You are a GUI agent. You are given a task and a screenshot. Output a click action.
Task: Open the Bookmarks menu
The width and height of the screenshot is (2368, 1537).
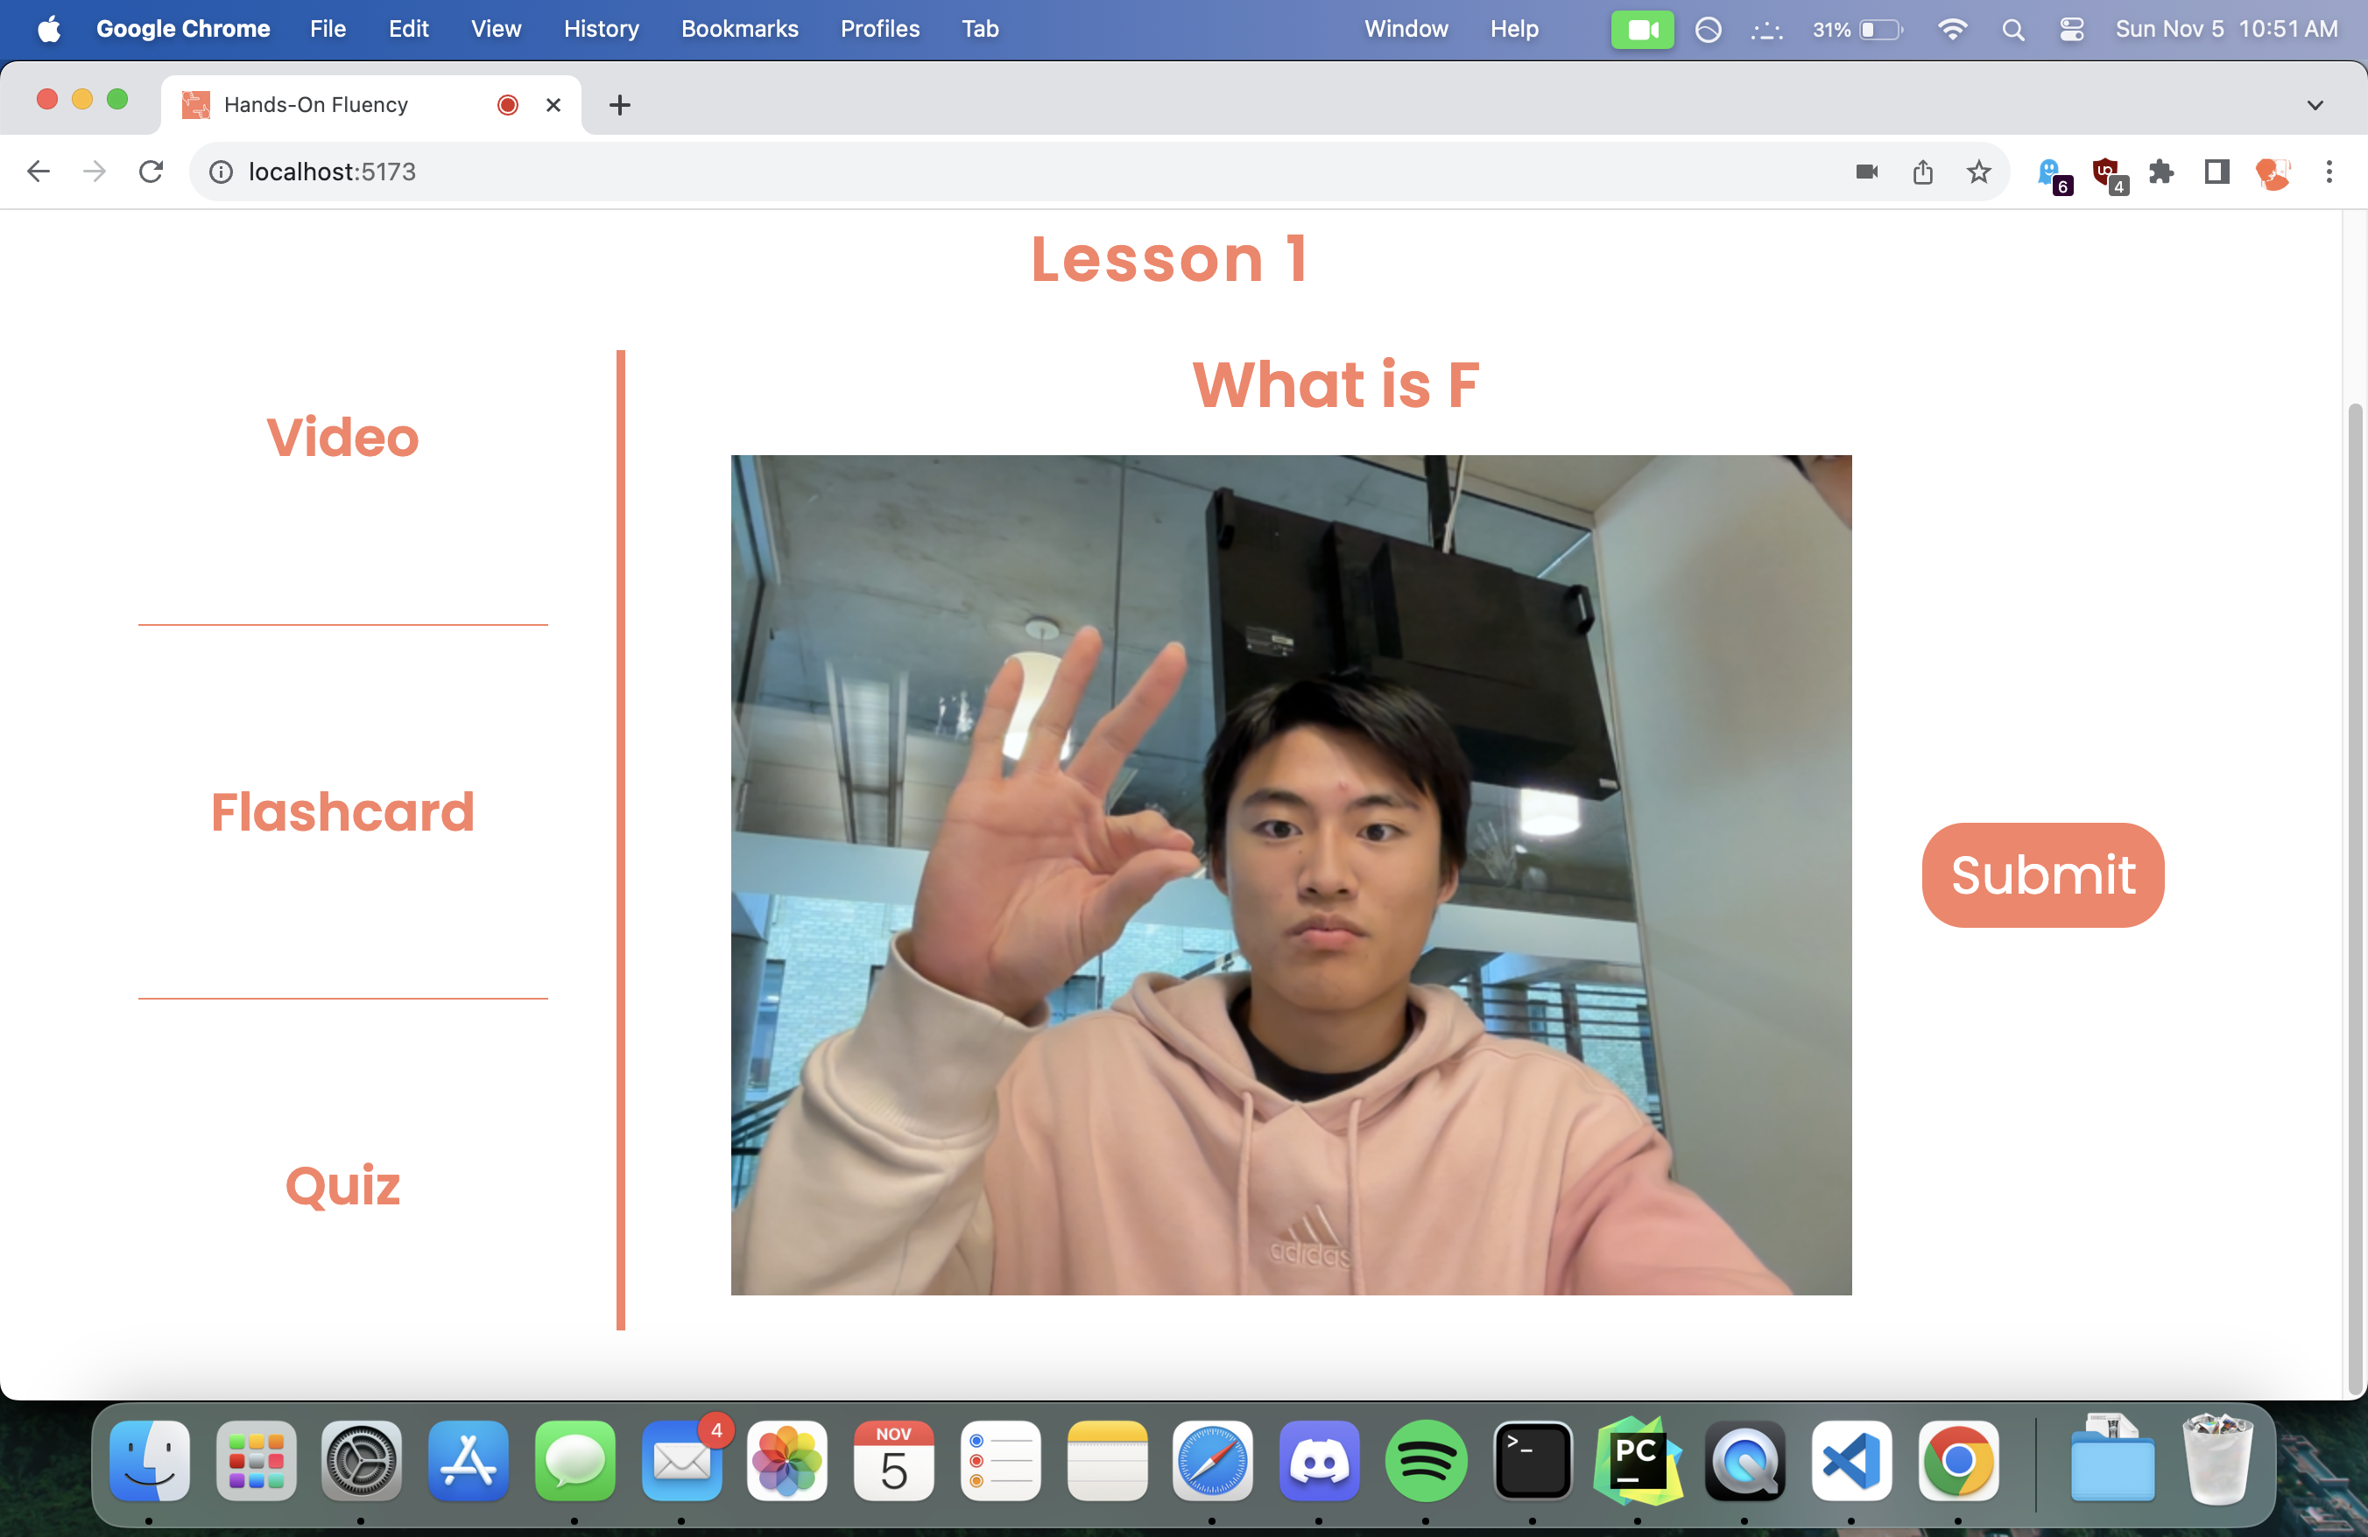tap(739, 29)
